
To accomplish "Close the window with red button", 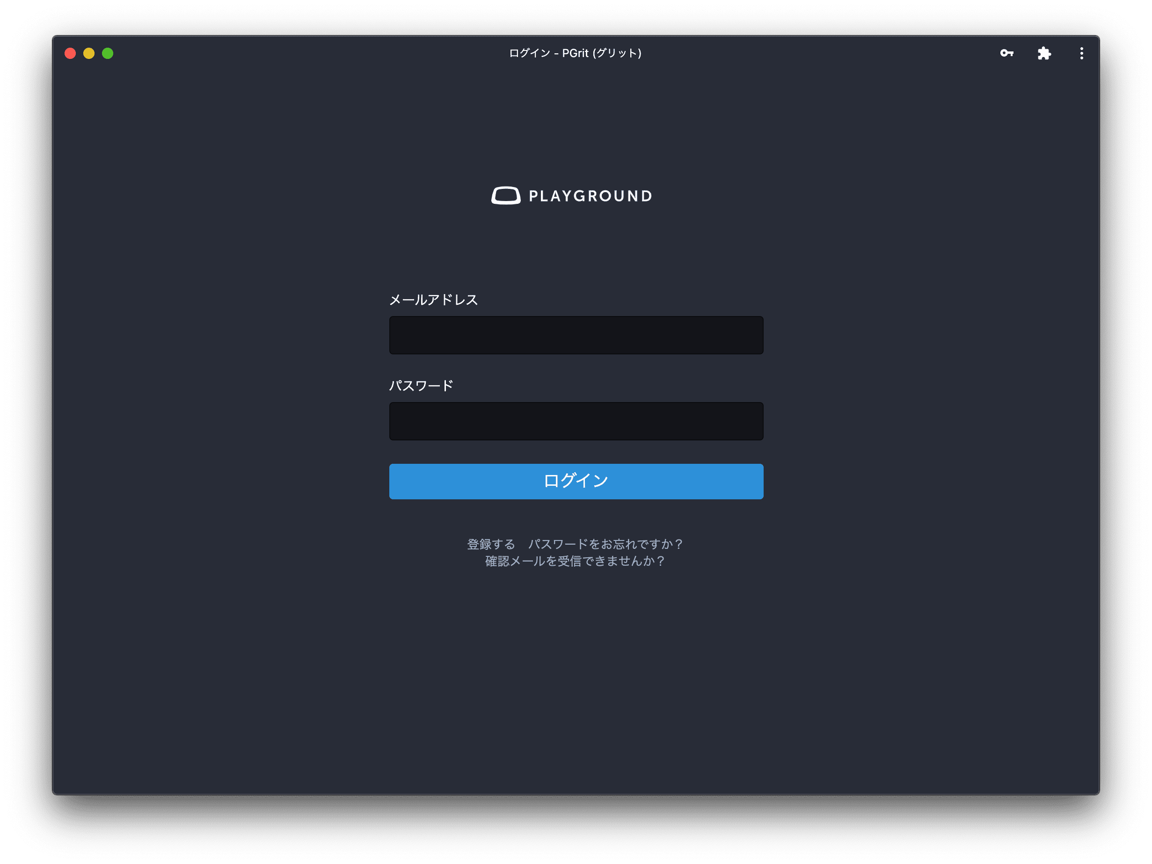I will [x=70, y=53].
